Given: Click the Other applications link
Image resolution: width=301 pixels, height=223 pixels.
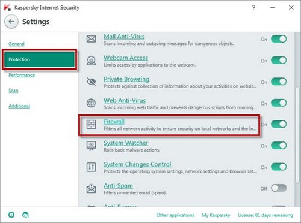Looking at the screenshot, I should click(175, 215).
